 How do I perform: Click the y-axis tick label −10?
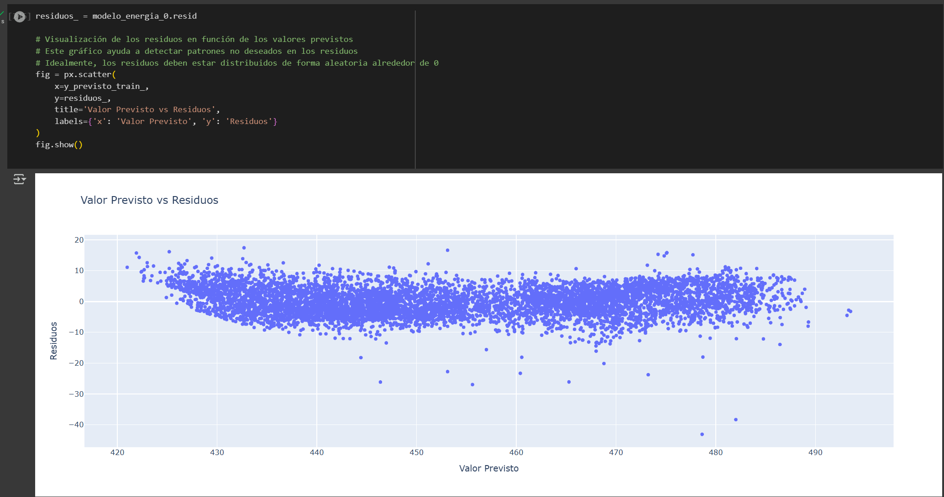(76, 332)
